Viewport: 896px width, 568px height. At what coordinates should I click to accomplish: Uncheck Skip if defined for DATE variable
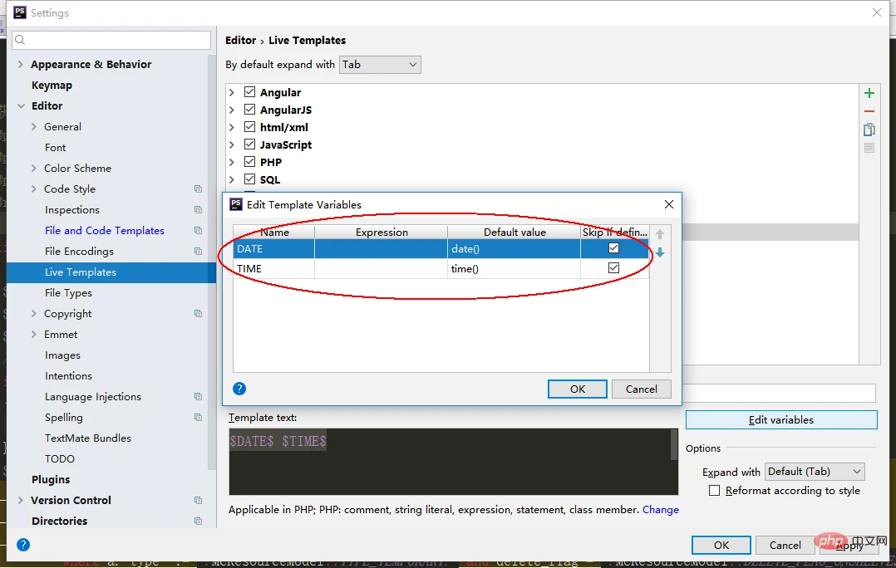[x=613, y=248]
